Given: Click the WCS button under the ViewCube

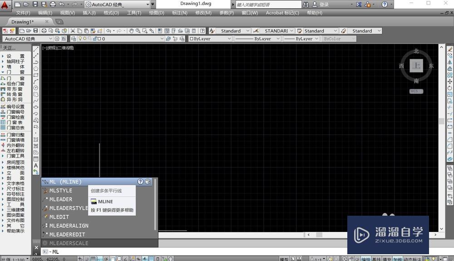Looking at the screenshot, I should (416, 91).
